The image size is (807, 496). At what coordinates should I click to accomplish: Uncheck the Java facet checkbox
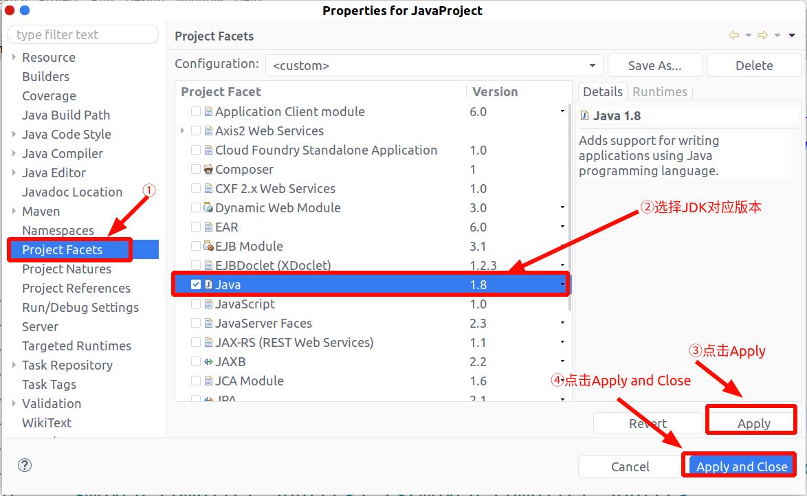tap(196, 285)
